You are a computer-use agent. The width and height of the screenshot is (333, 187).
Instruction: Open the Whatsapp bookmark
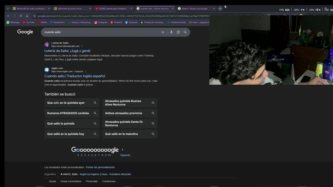coord(13,22)
